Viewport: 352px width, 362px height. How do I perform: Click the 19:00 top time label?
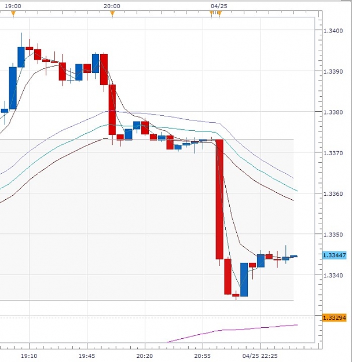13,6
